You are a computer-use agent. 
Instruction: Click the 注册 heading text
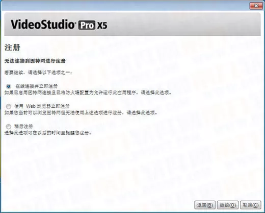[12, 48]
